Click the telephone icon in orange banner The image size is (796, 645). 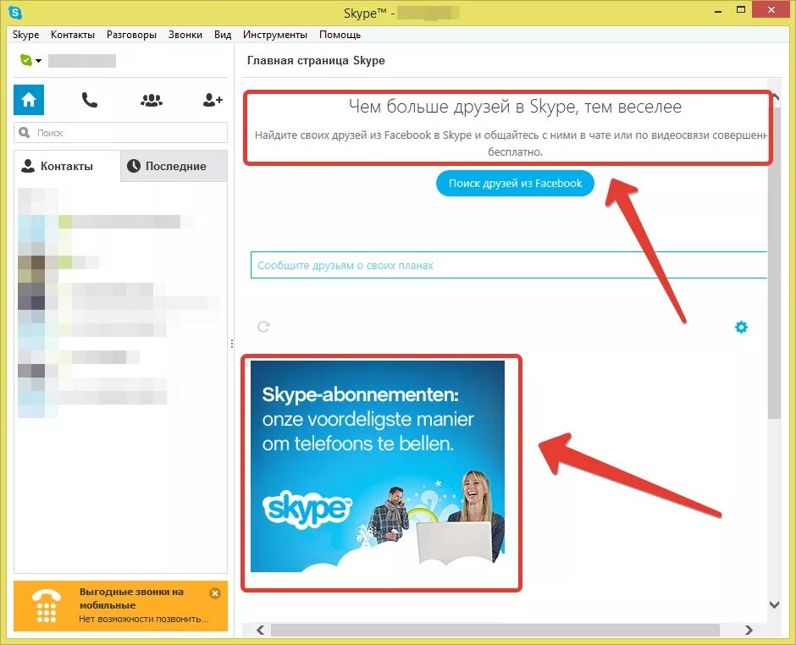click(x=47, y=606)
